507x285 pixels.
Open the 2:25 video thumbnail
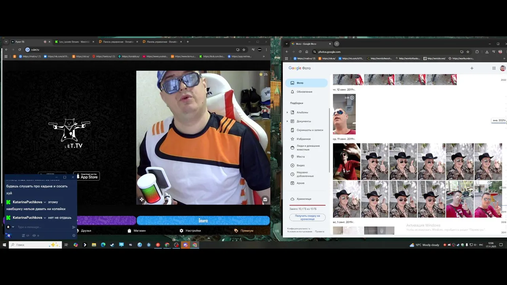click(x=344, y=114)
